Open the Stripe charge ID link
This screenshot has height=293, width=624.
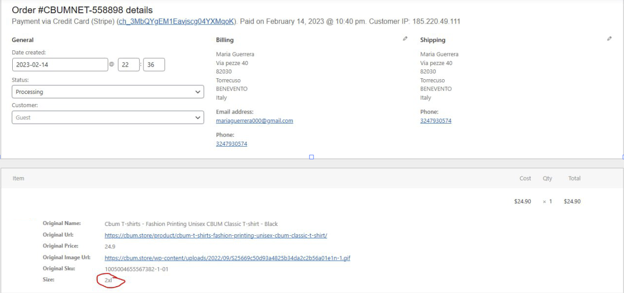(177, 22)
